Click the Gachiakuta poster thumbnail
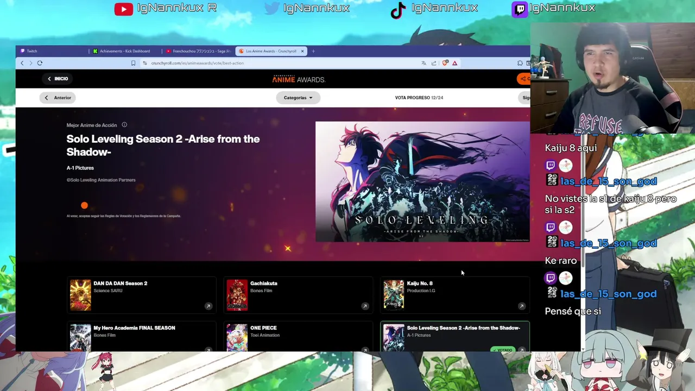The width and height of the screenshot is (695, 391). [x=237, y=295]
